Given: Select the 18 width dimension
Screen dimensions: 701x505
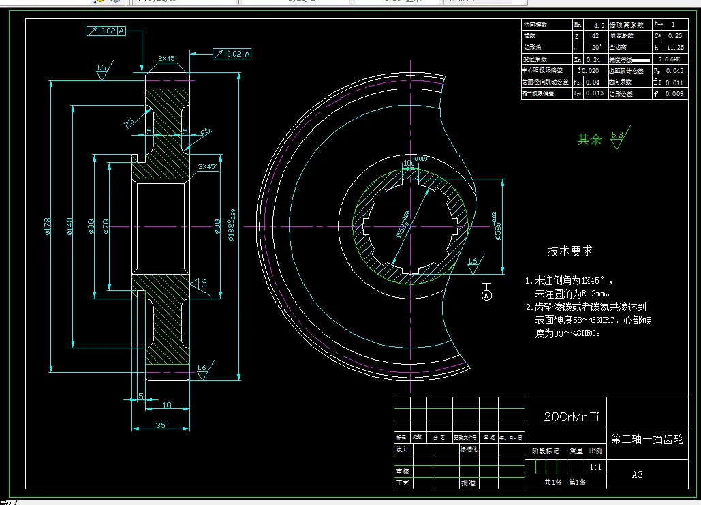Looking at the screenshot, I should point(167,405).
